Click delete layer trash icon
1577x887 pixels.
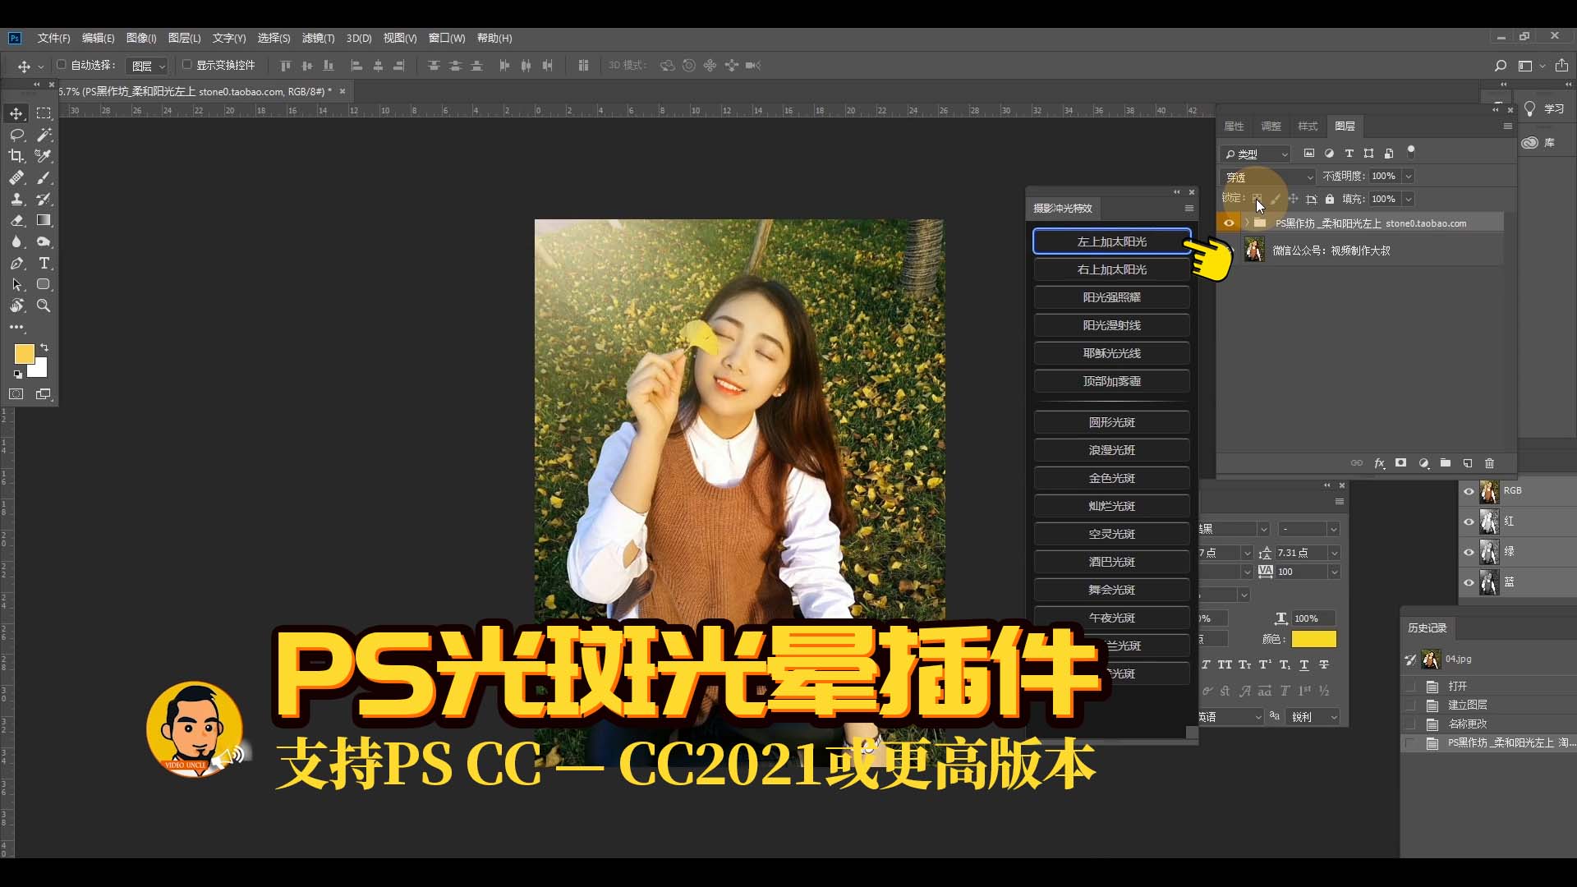pyautogui.click(x=1490, y=463)
